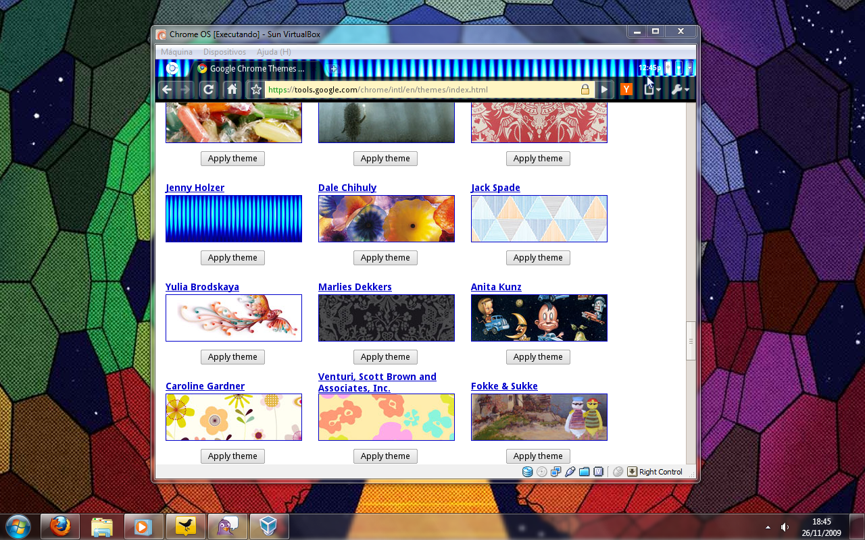The height and width of the screenshot is (540, 865).
Task: Click the Go arrow beside the address bar
Action: [604, 89]
